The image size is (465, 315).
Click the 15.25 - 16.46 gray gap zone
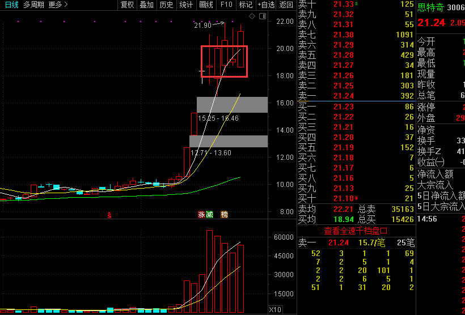[231, 105]
